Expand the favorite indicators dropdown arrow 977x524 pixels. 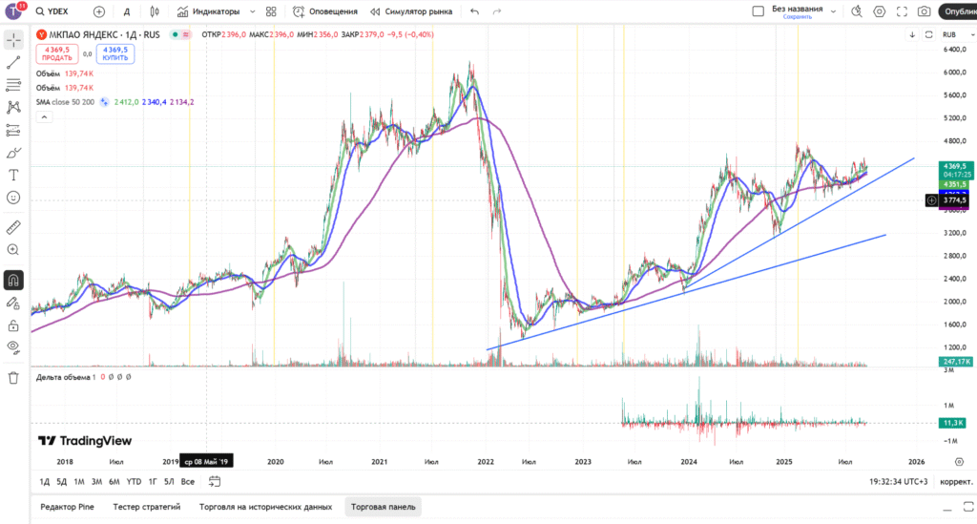252,11
